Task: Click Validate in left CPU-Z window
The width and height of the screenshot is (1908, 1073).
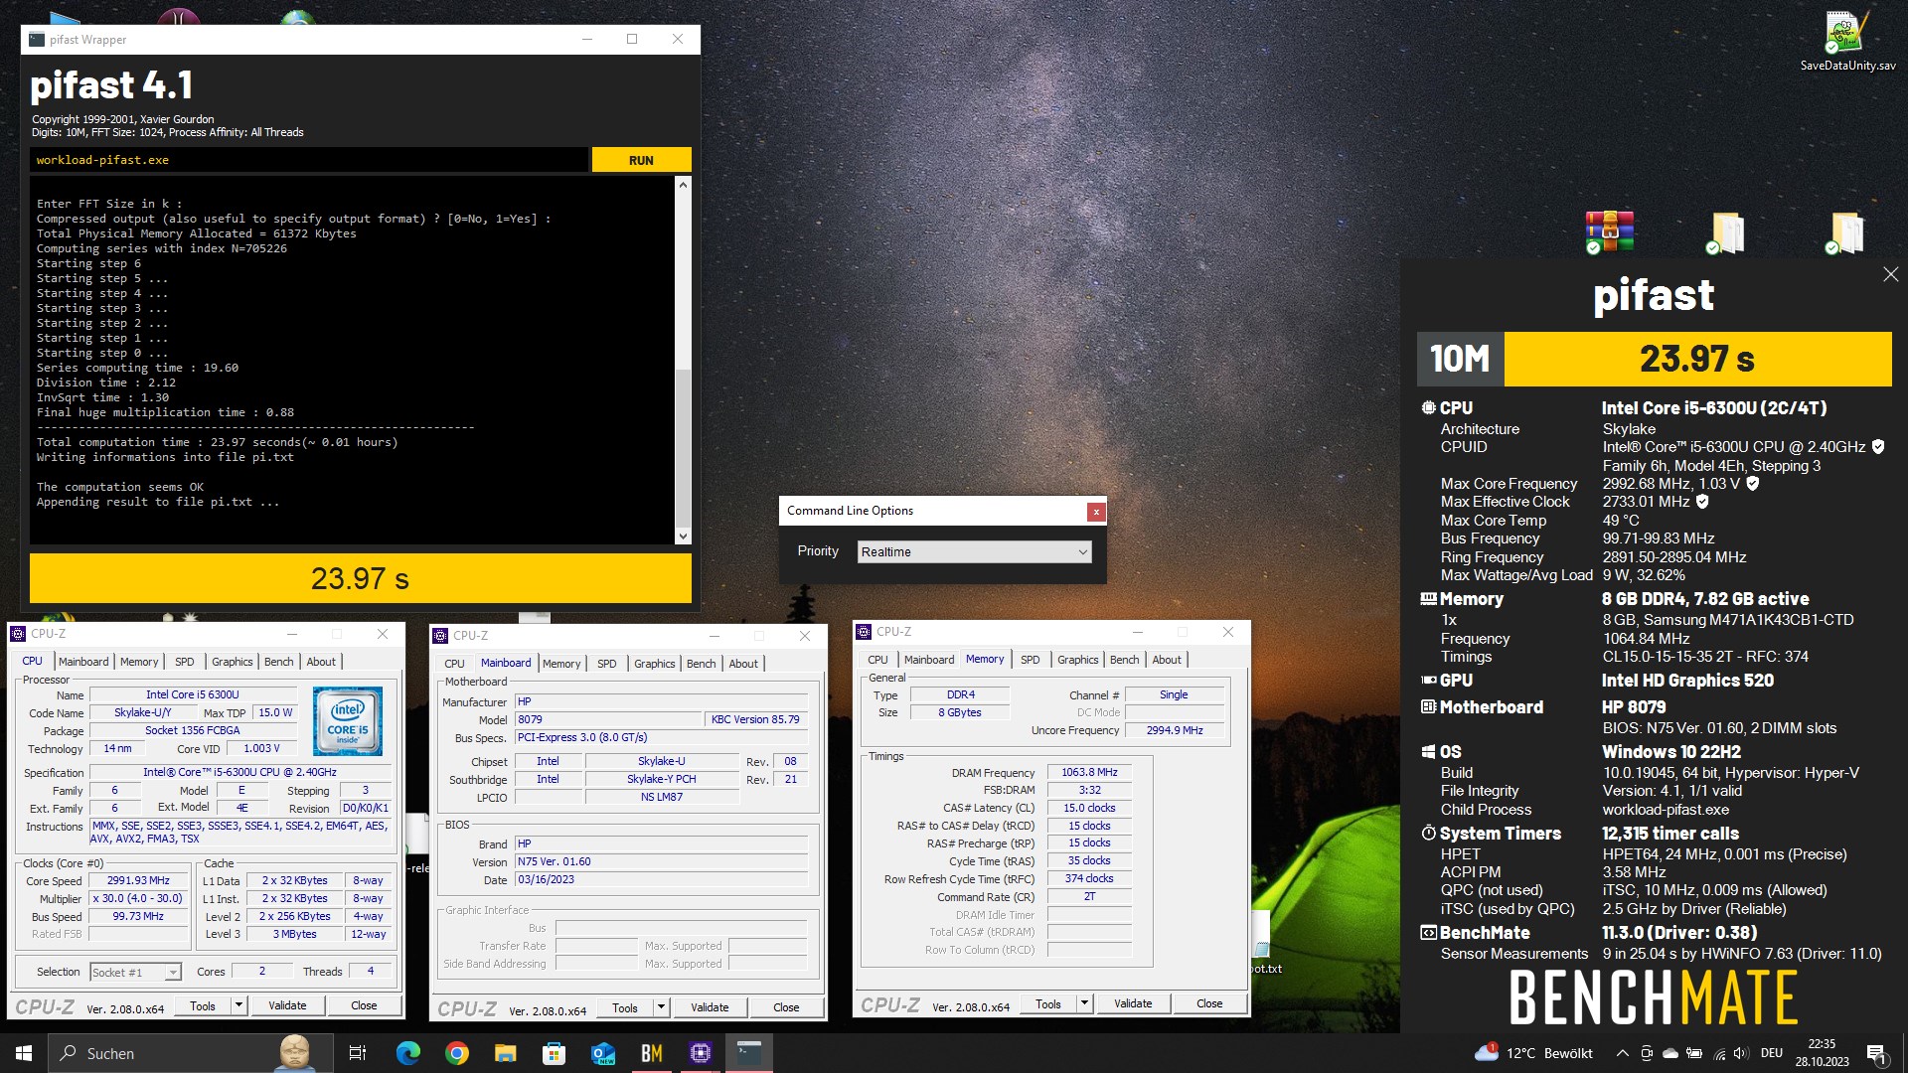Action: coord(287,1006)
